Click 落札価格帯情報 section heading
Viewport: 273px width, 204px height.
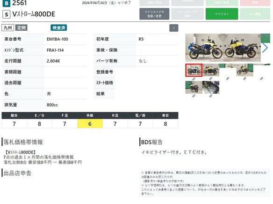point(23,142)
